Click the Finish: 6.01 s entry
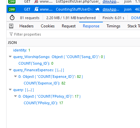This screenshot has height=128, width=140. (x=113, y=18)
